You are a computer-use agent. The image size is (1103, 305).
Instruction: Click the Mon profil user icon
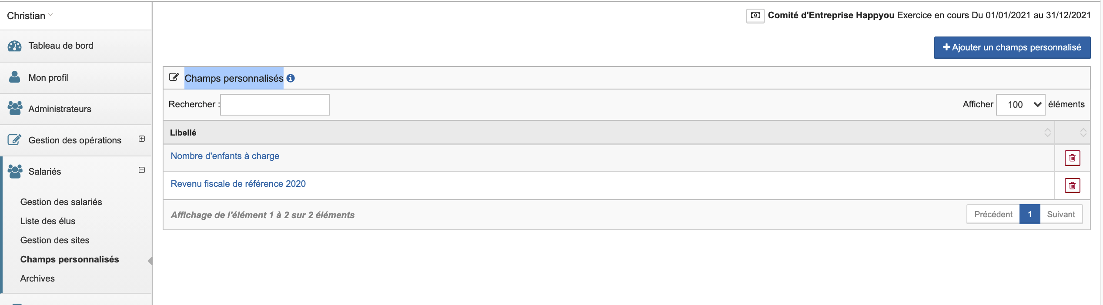[14, 77]
